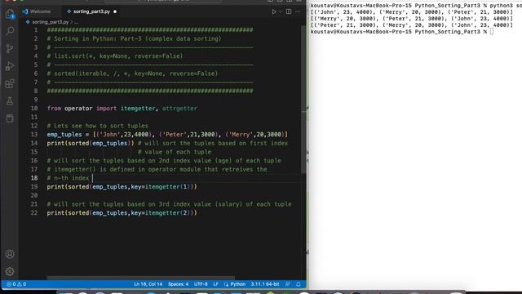Click the terminal prompt cursor line
The height and width of the screenshot is (294, 522).
pos(402,32)
